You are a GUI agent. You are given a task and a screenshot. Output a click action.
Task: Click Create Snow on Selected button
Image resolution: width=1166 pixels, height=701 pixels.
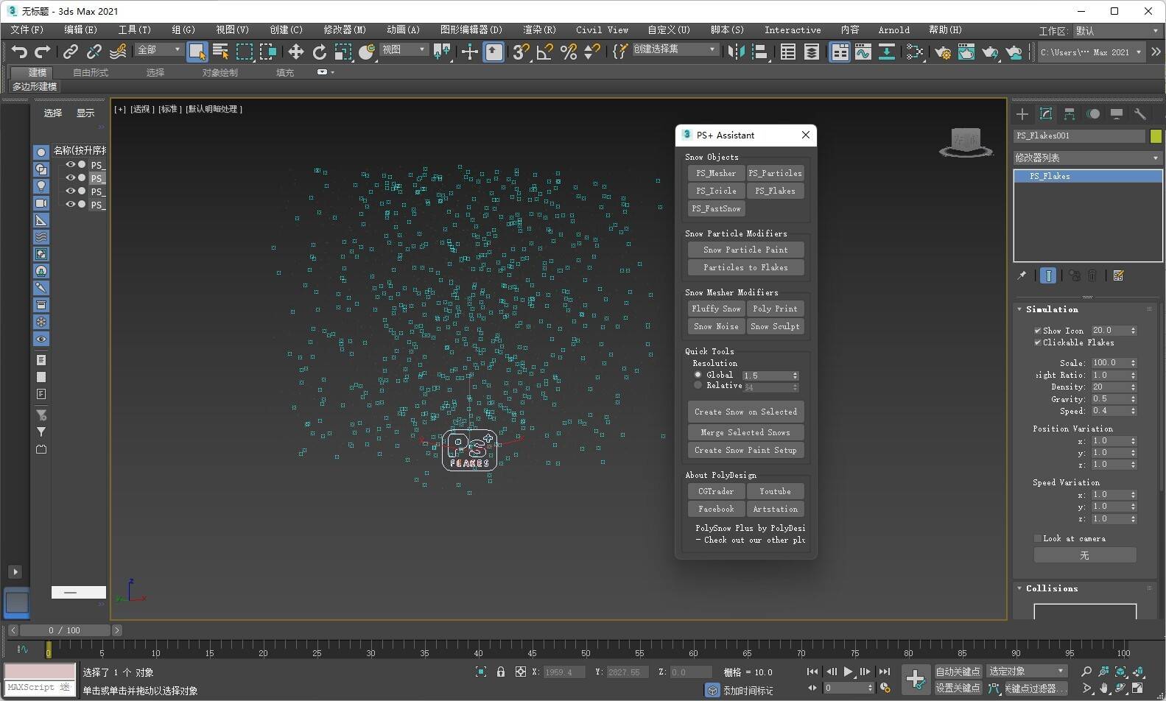click(745, 412)
